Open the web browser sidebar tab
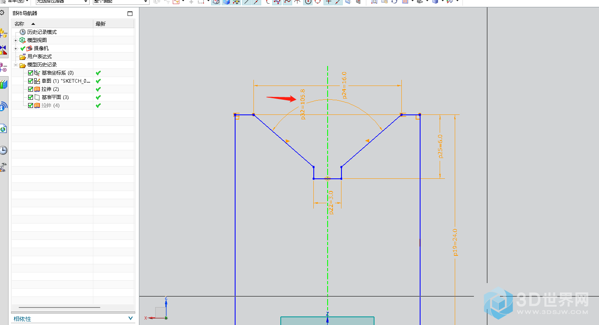This screenshot has height=325, width=599. click(x=3, y=129)
